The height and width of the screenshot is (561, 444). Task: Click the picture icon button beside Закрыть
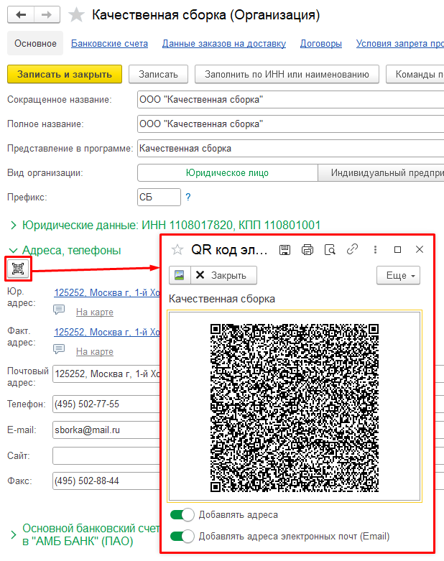tap(180, 275)
